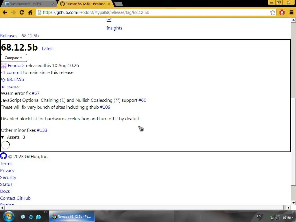Reload the page with the refresh icon
The width and height of the screenshot is (296, 222).
click(x=22, y=12)
